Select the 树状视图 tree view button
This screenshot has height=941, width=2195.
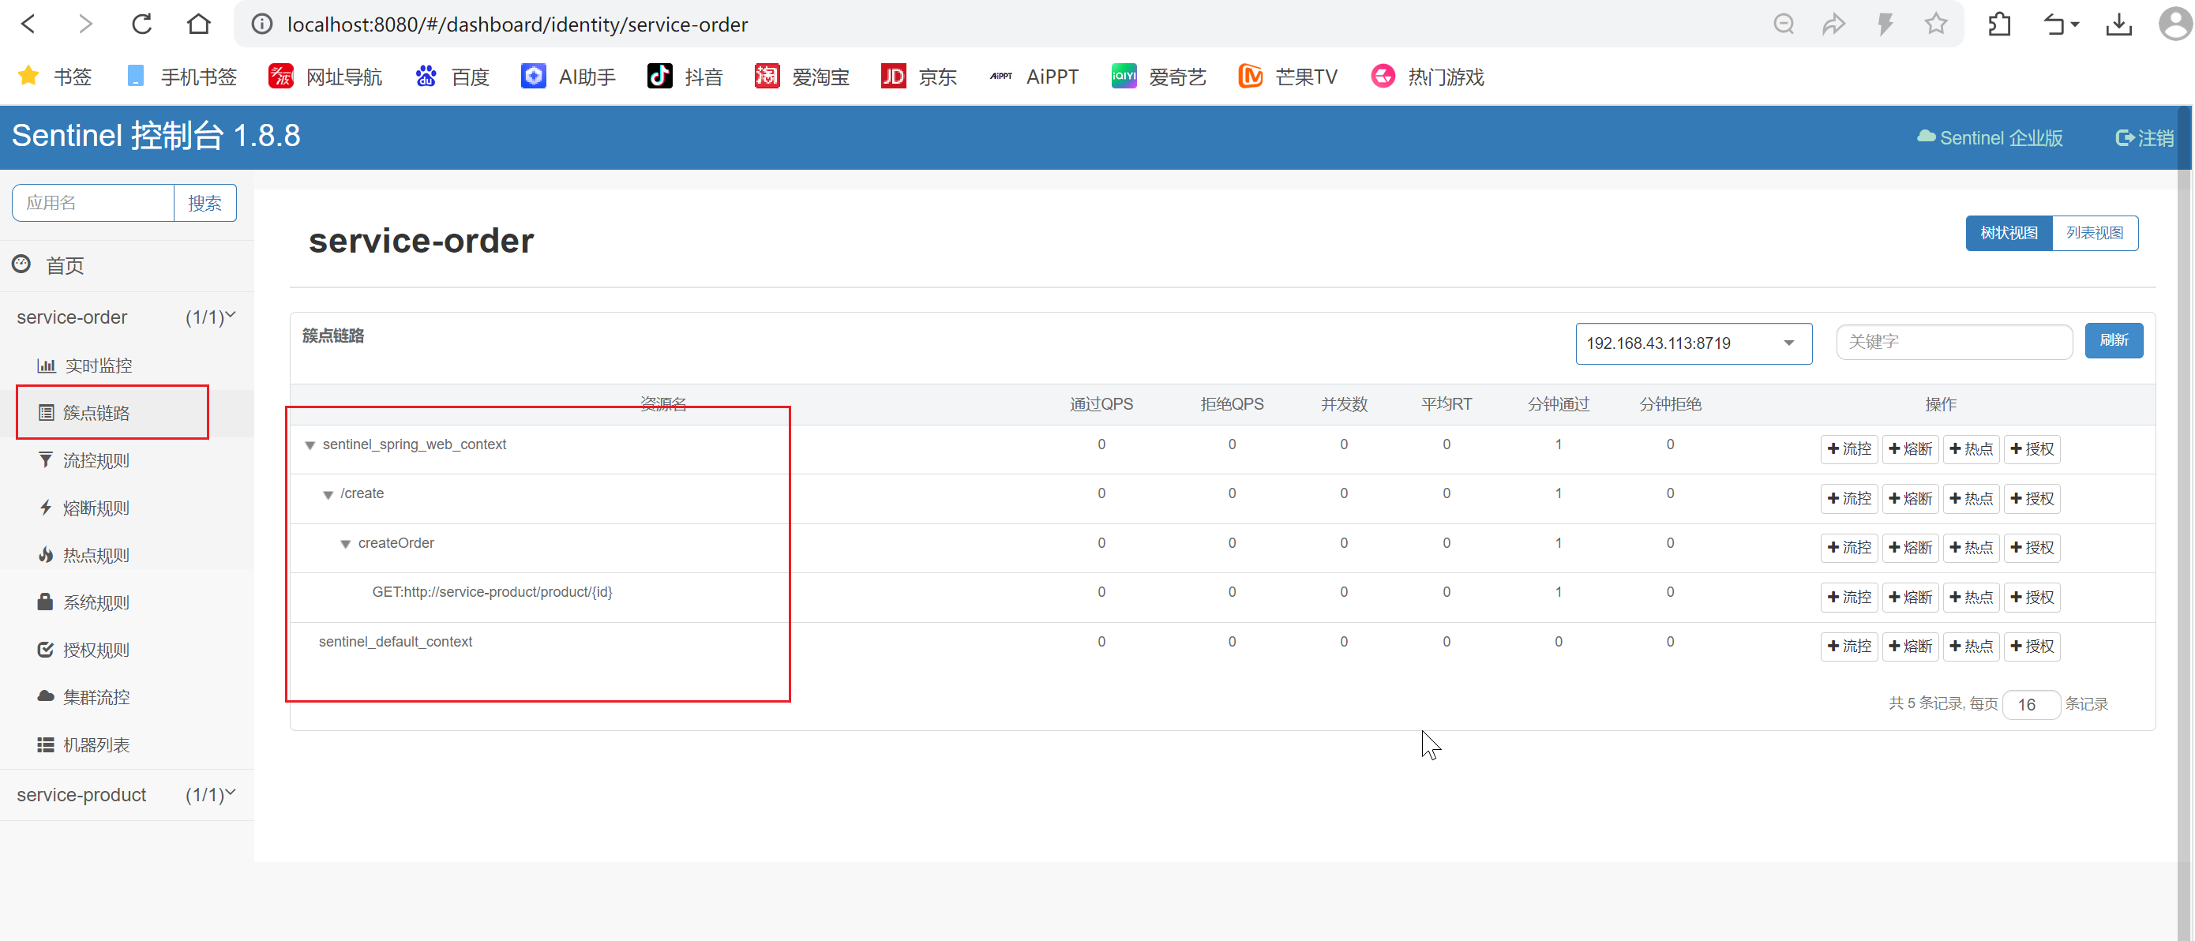pos(2008,232)
